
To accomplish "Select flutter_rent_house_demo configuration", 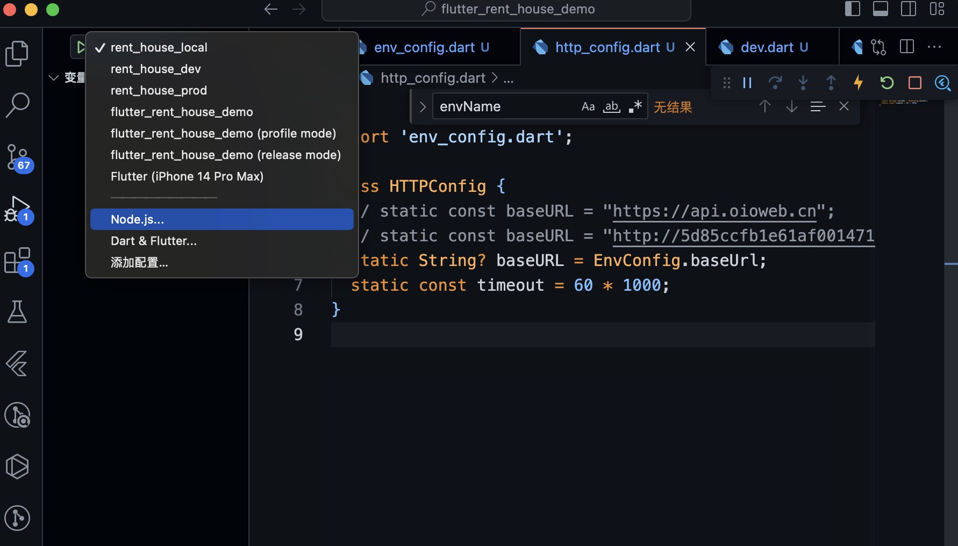I will pyautogui.click(x=222, y=112).
